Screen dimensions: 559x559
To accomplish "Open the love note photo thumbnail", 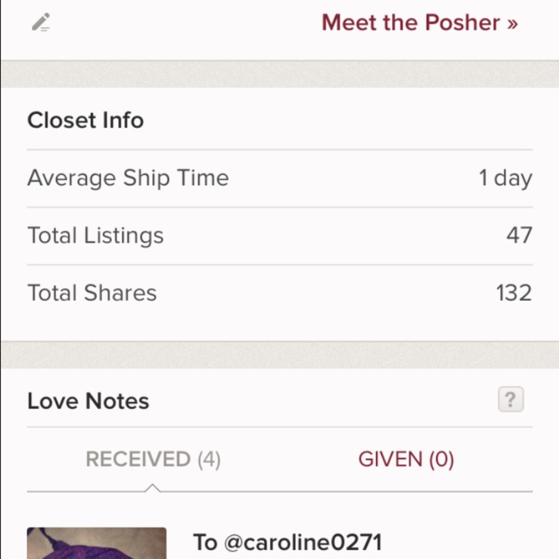I will (x=96, y=543).
